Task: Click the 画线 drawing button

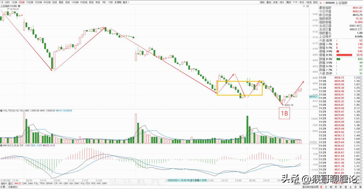Action: point(289,2)
